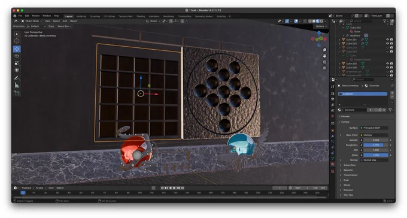Adjust the Alpha slider
407x218 pixels.
pos(376,155)
